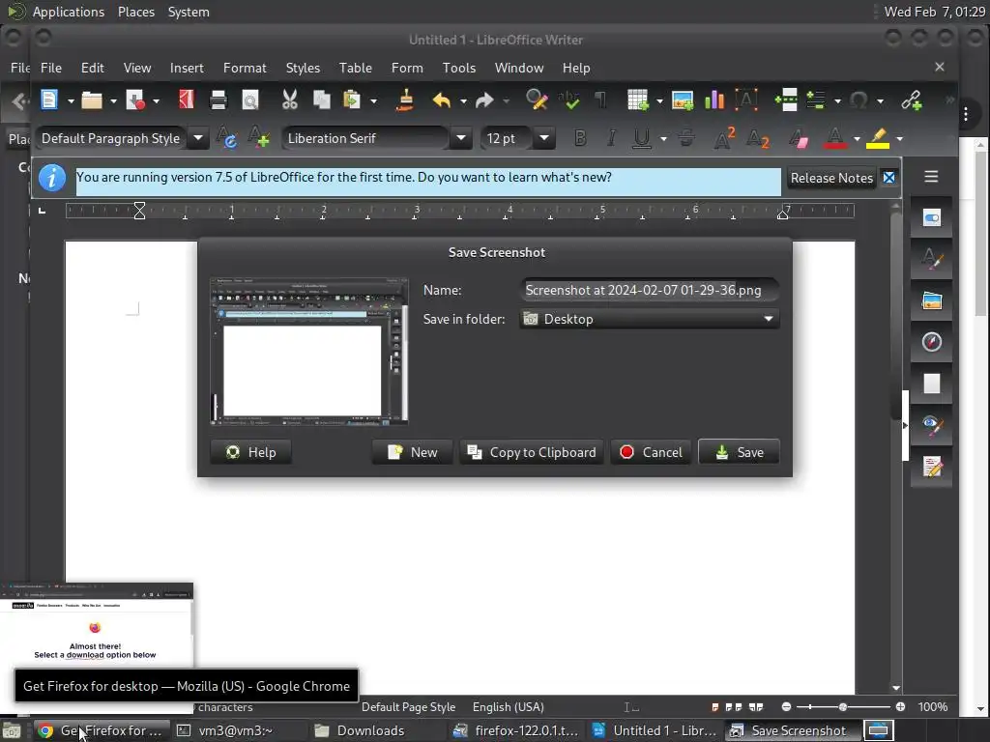Click the zoom slider handle in status bar
Viewport: 990px width, 742px height.
coord(842,706)
